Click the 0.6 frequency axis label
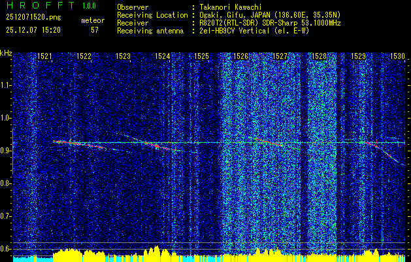 [6, 248]
